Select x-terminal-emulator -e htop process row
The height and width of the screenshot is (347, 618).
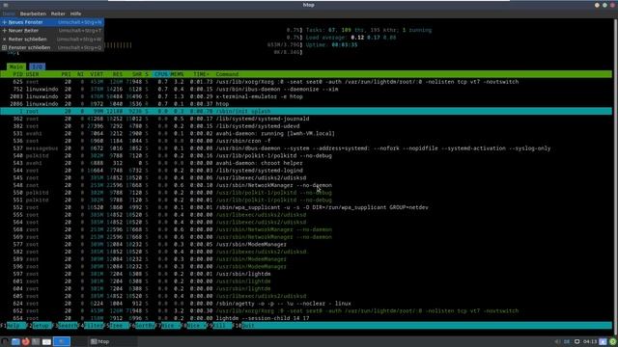pos(306,96)
